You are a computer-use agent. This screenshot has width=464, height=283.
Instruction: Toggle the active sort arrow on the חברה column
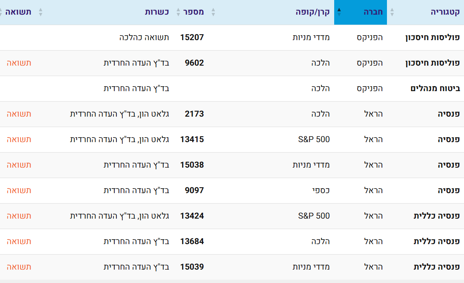(x=339, y=12)
